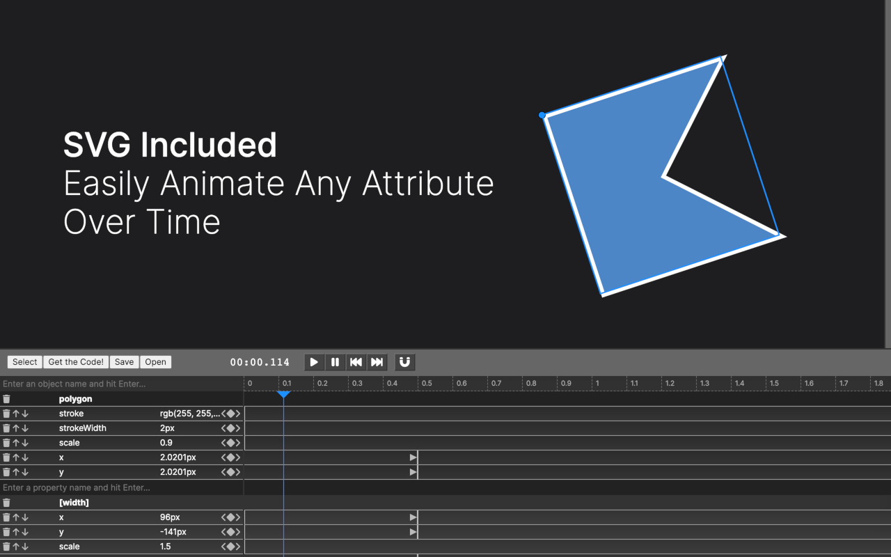The width and height of the screenshot is (891, 557).
Task: Skip forward with the fast-forward button
Action: point(377,362)
